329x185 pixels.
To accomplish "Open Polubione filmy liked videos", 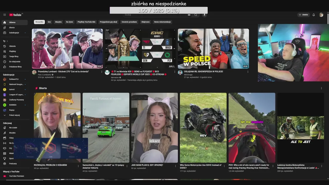I will [x=15, y=67].
